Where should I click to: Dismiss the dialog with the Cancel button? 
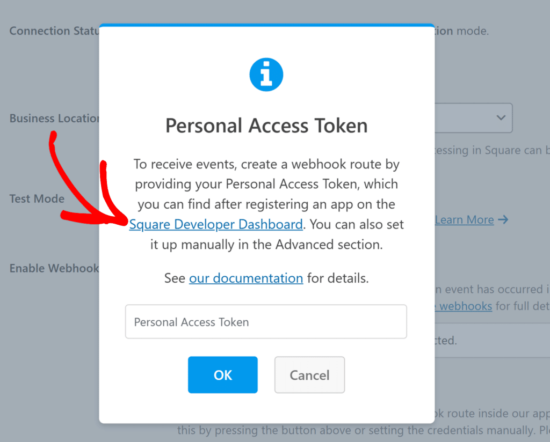pyautogui.click(x=310, y=375)
